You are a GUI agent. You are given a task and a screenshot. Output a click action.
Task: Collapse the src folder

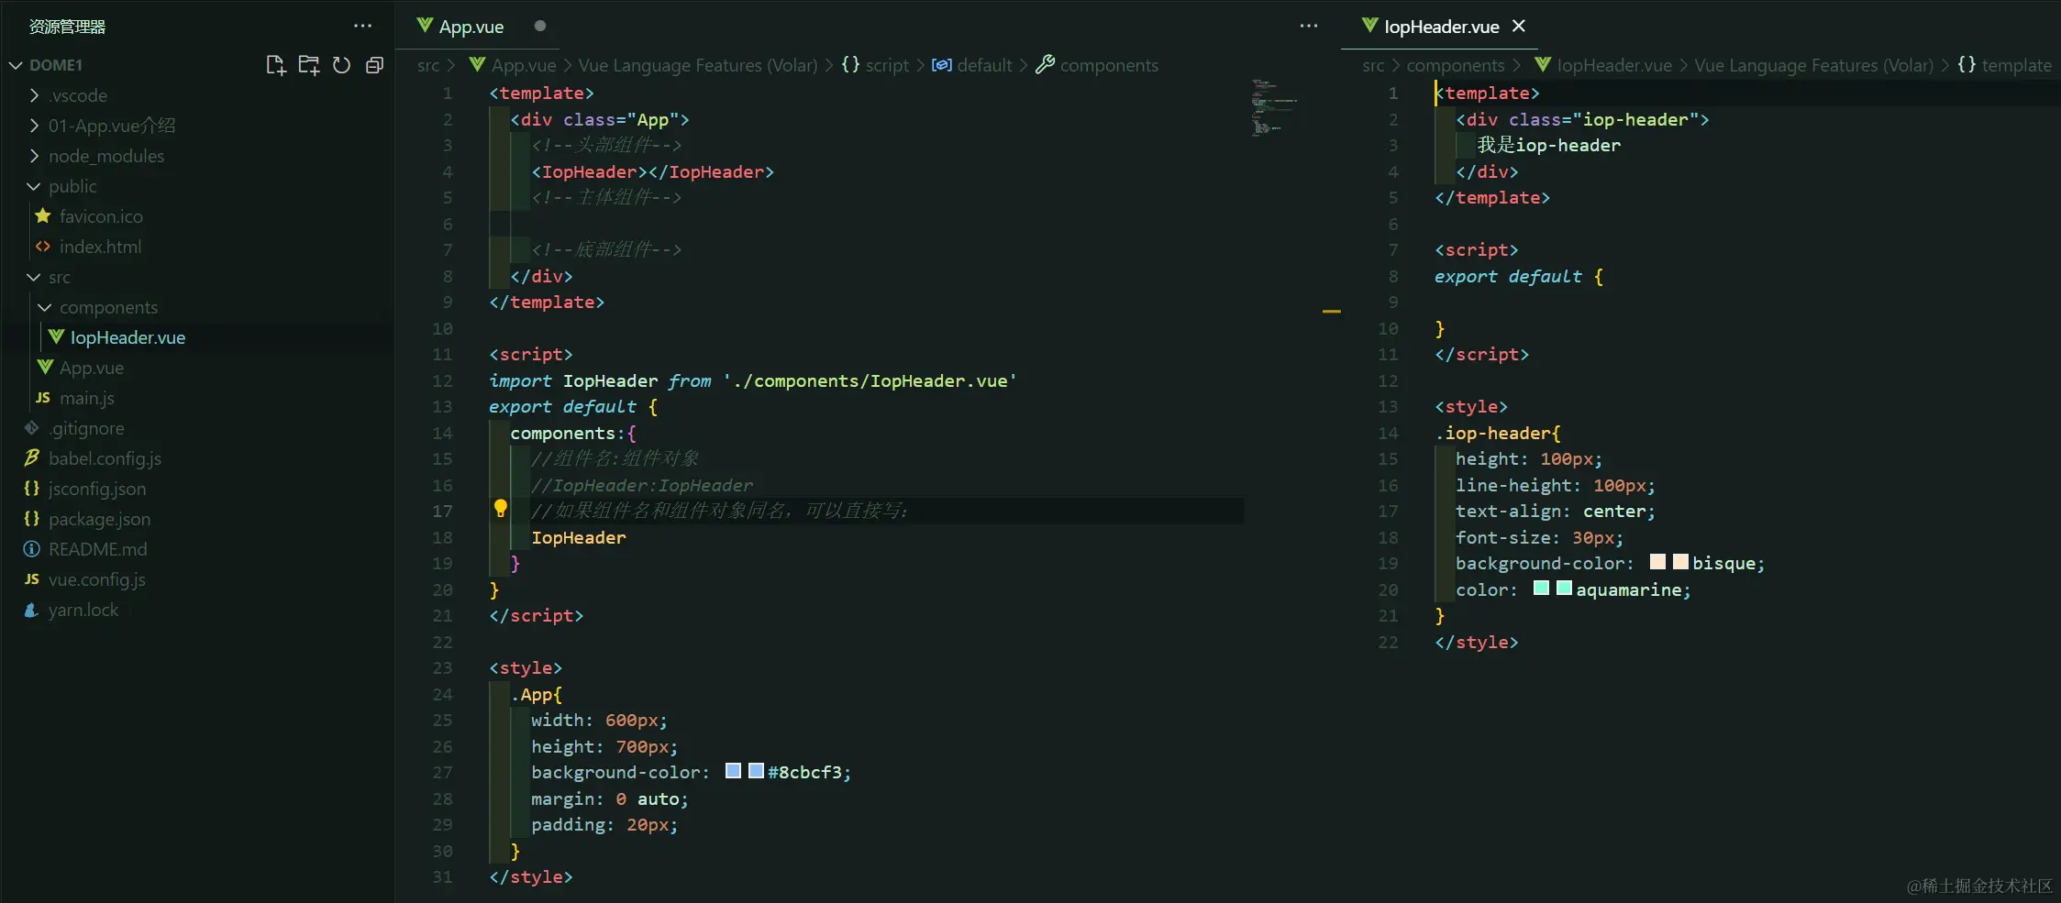click(x=34, y=277)
